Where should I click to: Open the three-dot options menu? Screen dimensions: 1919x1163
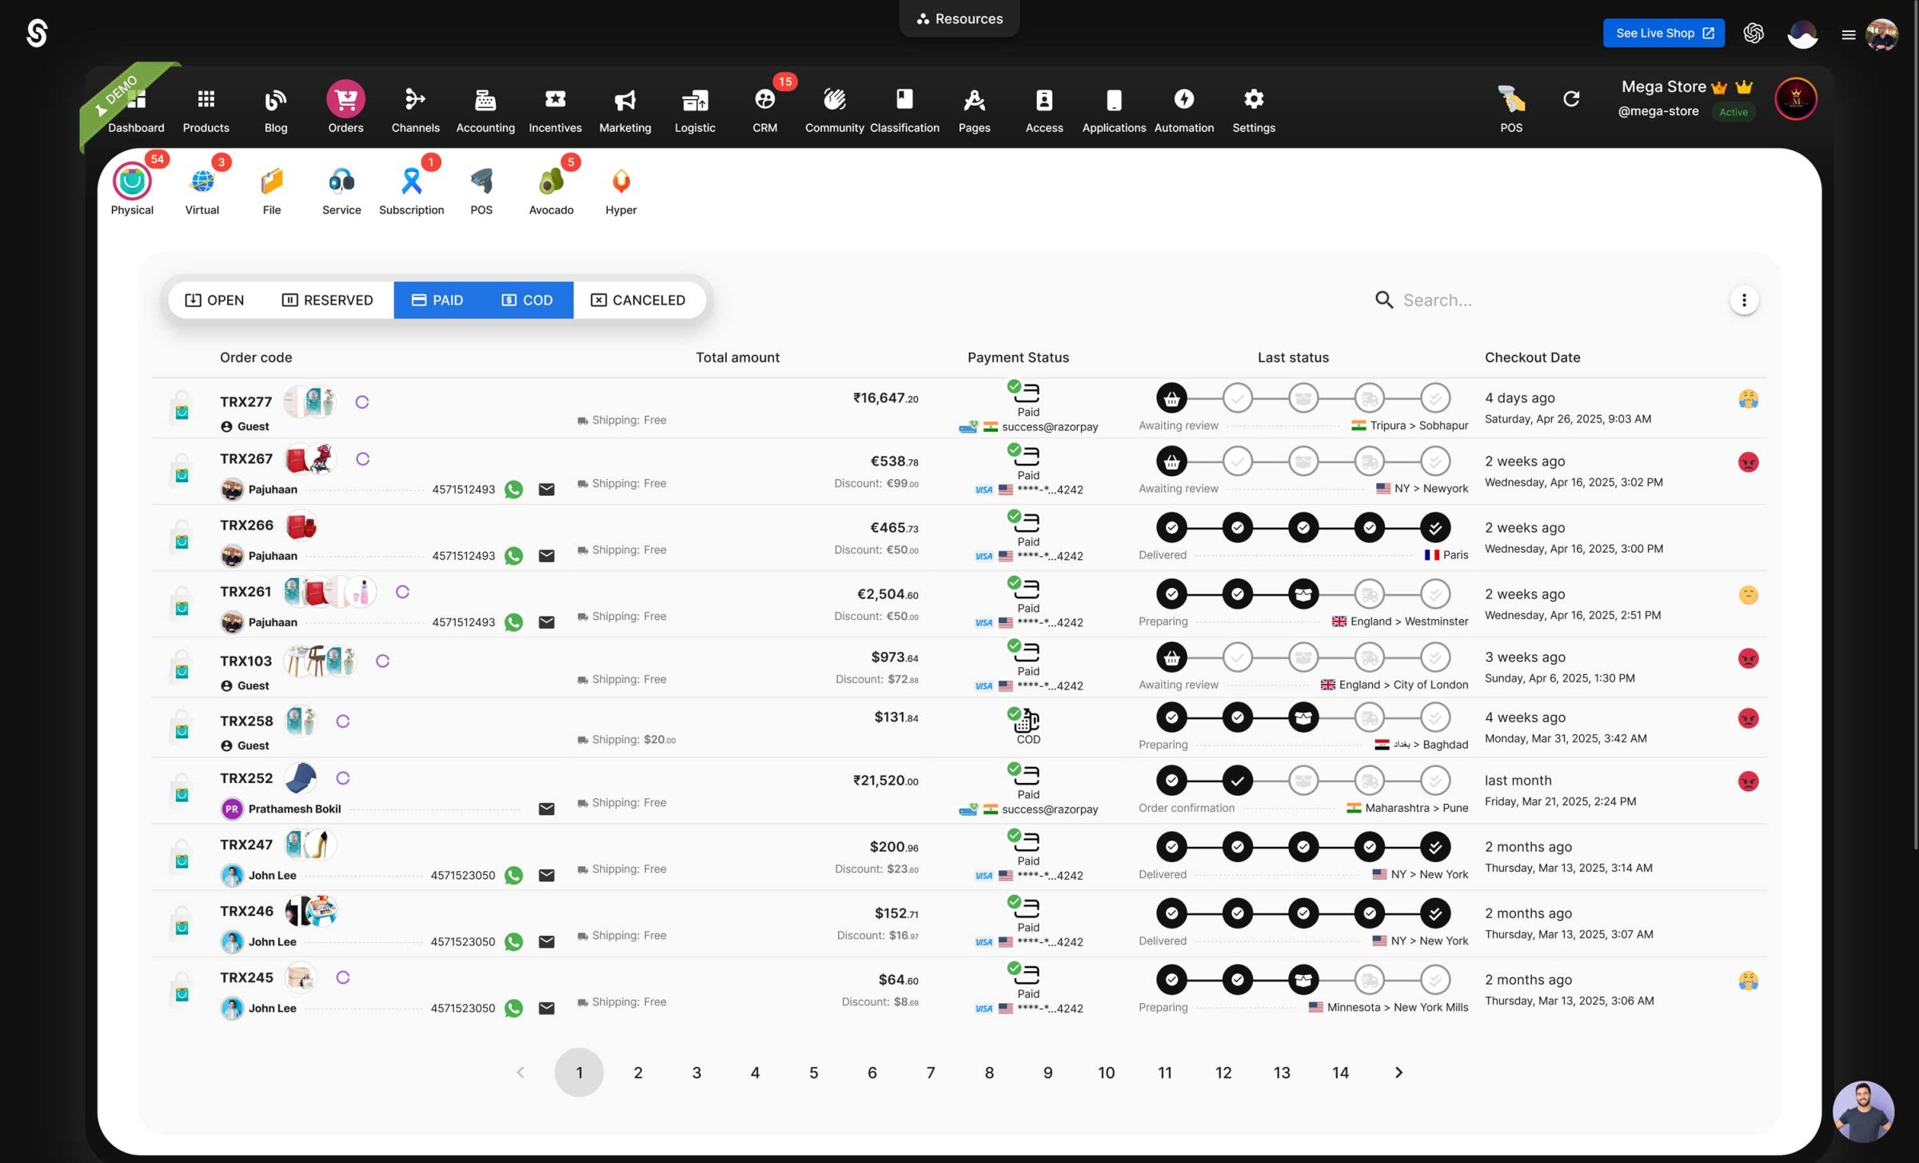[x=1744, y=300]
